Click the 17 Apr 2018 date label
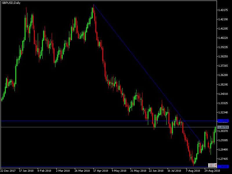 (x=101, y=171)
